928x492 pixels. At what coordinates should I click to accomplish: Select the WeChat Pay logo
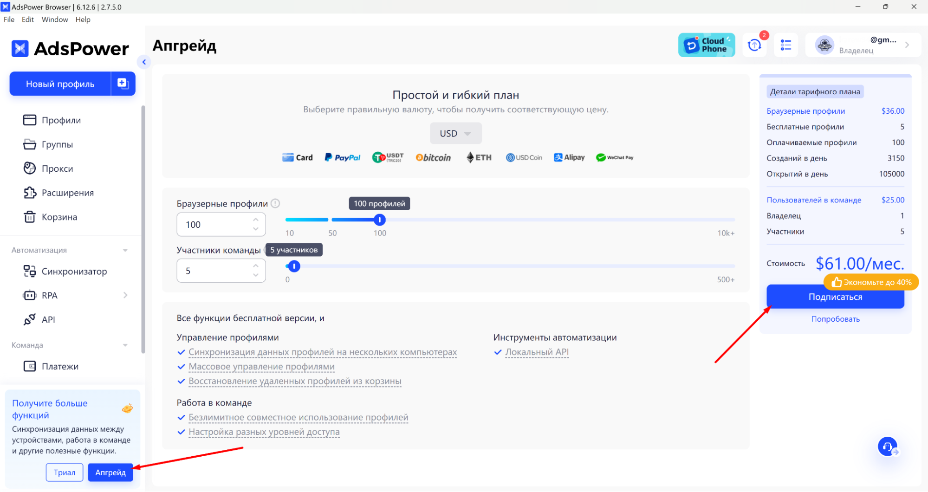coord(615,157)
